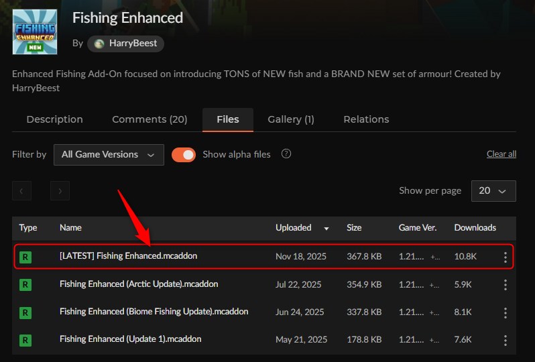Open the Show per page 20 dropdown
The image size is (535, 362).
pyautogui.click(x=493, y=191)
